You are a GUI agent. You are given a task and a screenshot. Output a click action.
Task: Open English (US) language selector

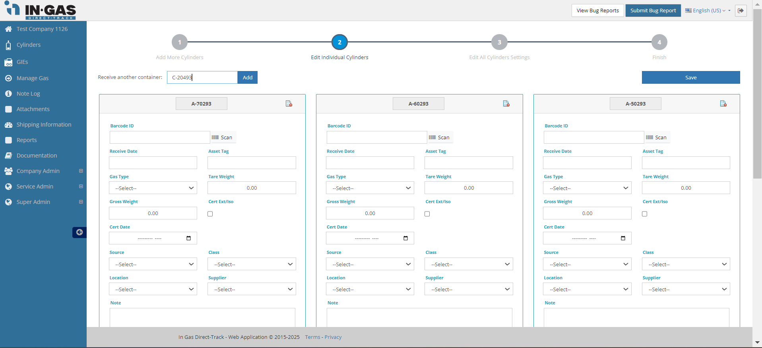[x=708, y=11]
